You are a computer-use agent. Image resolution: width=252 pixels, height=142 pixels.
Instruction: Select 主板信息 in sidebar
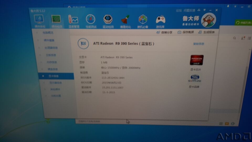[x=51, y=55]
